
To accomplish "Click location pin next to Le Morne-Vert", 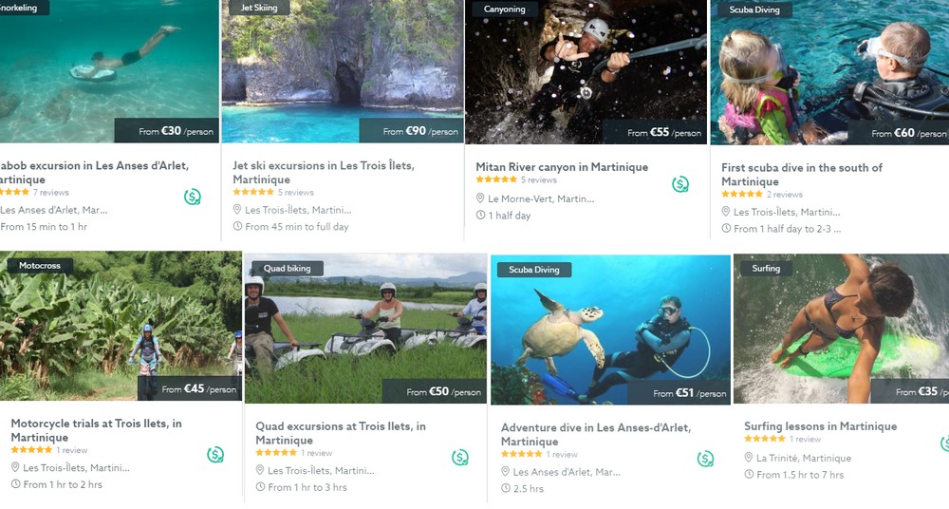I will point(480,198).
